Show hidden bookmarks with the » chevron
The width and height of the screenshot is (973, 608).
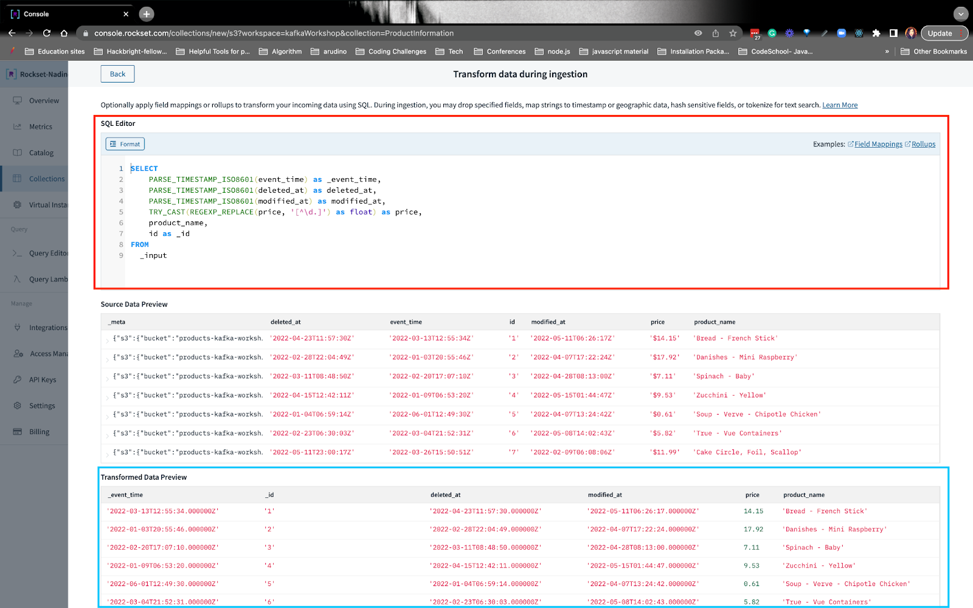887,52
